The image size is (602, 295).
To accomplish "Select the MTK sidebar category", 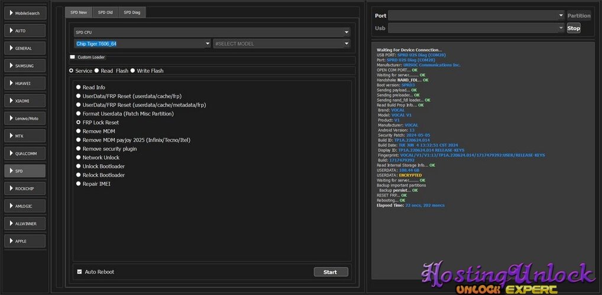I will click(x=25, y=136).
